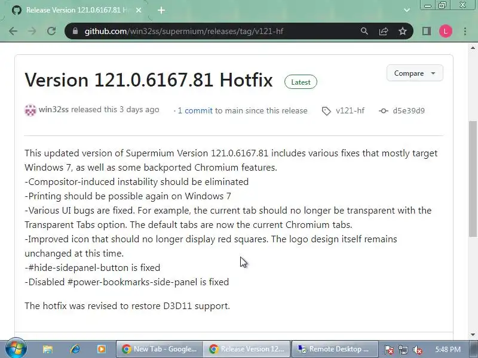Click the page vertical scrollbar thumb
Screen dimensions: 478x358
(473, 178)
